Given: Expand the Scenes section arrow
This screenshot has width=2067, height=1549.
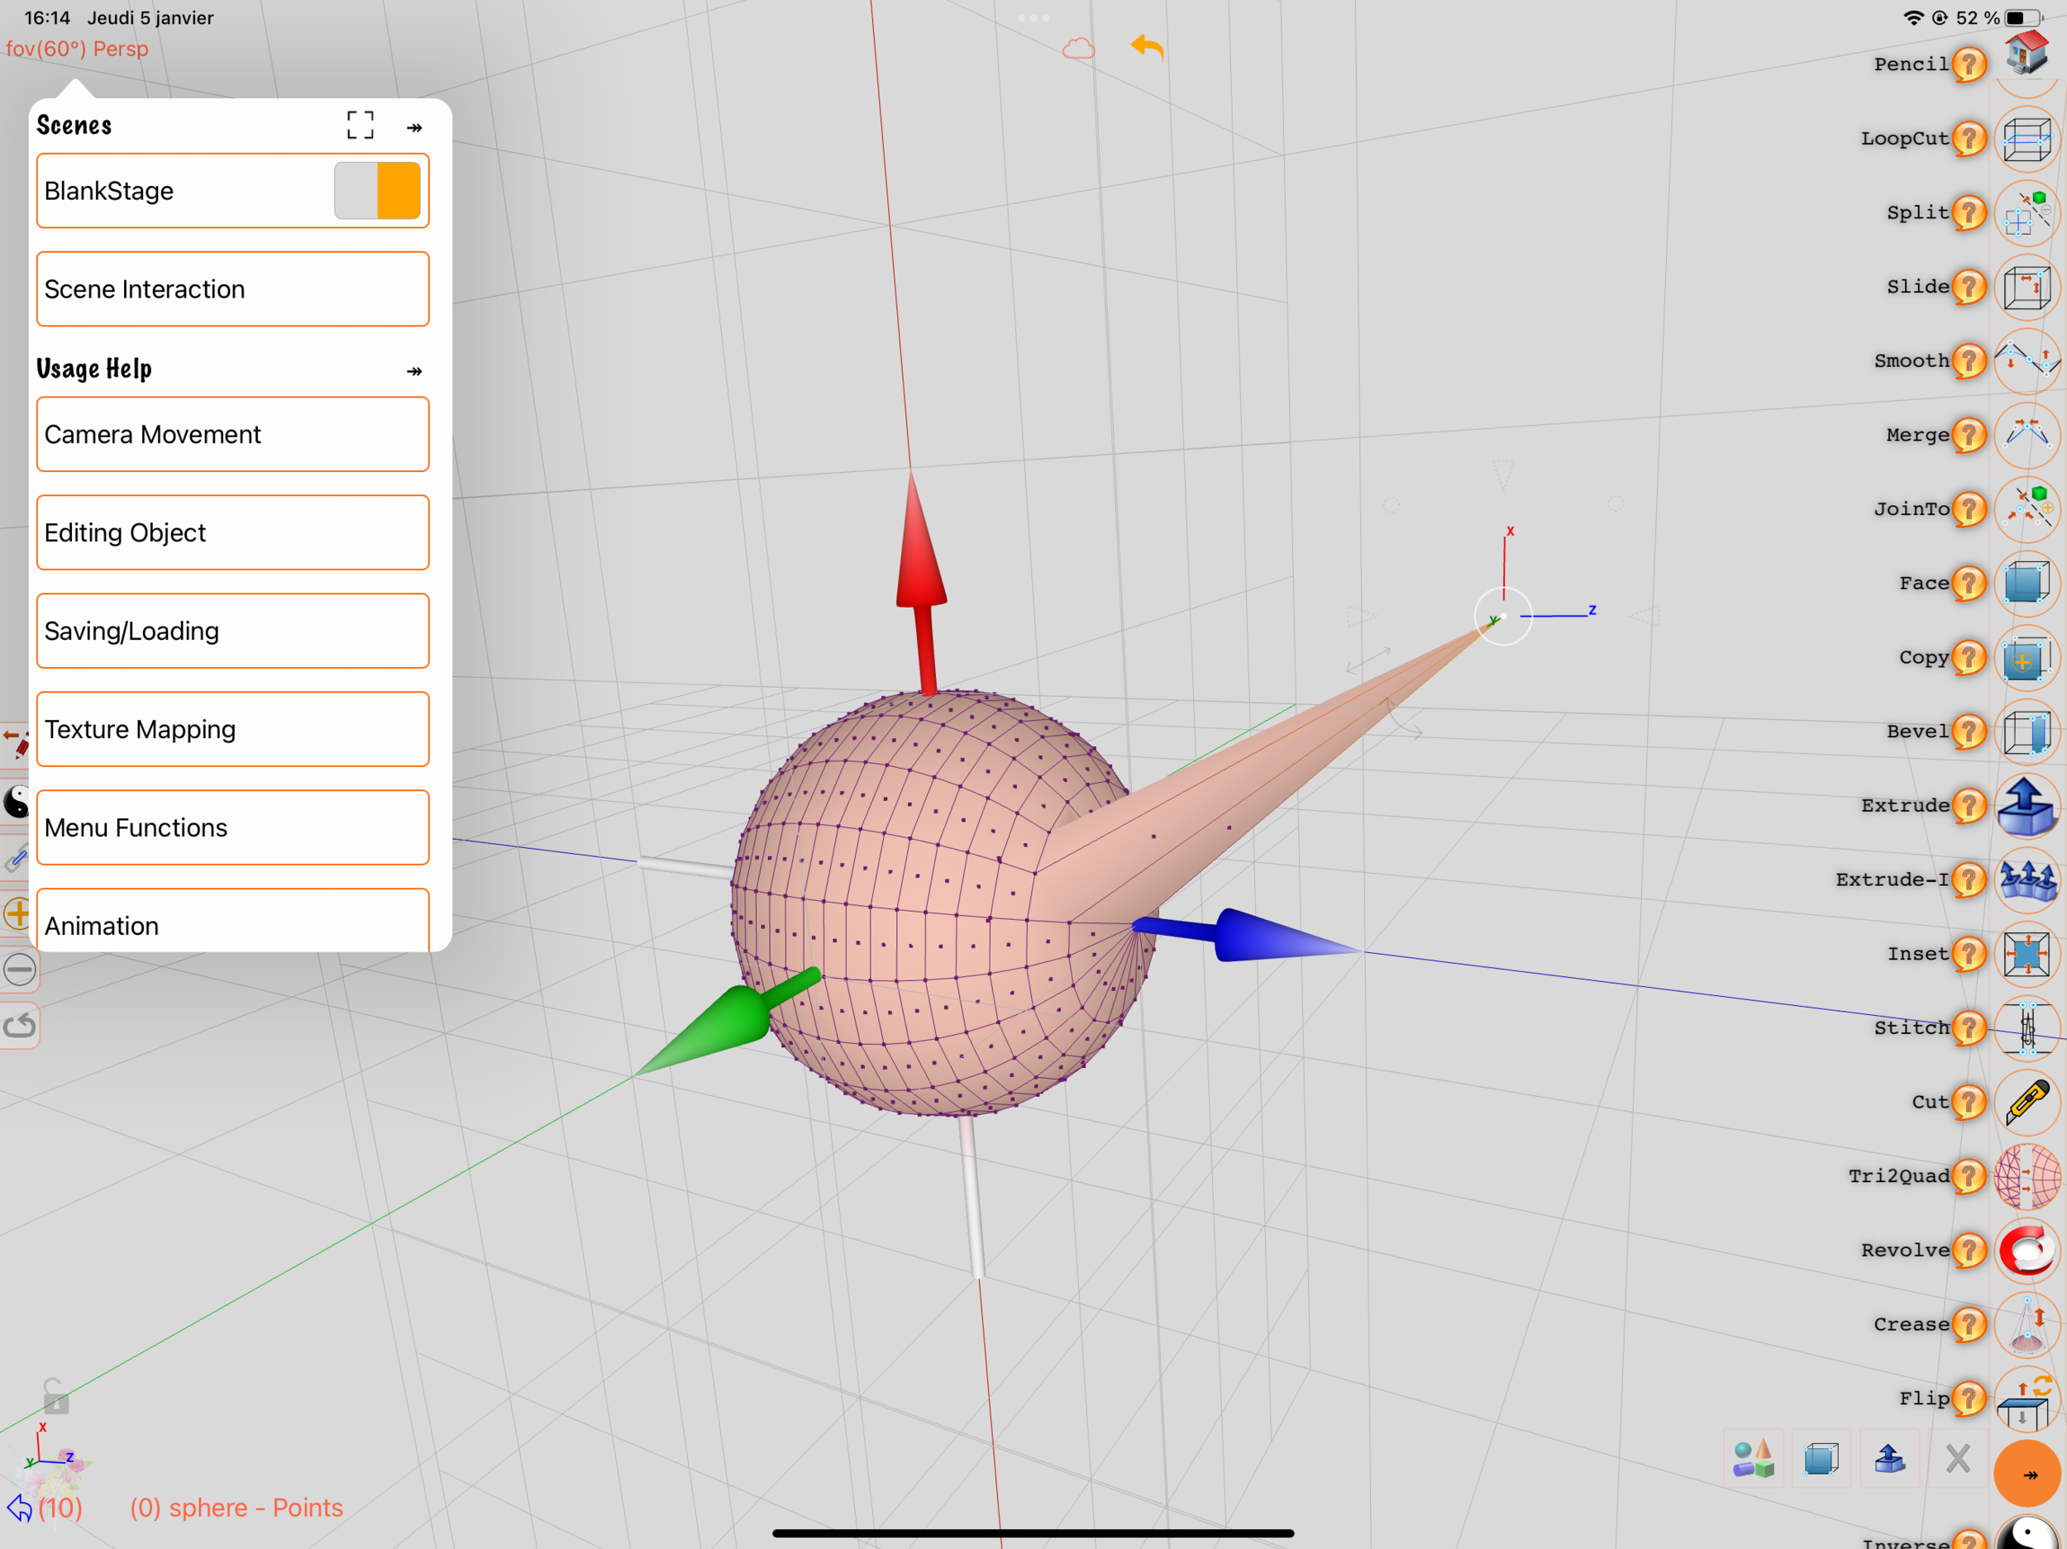Looking at the screenshot, I should coord(415,127).
